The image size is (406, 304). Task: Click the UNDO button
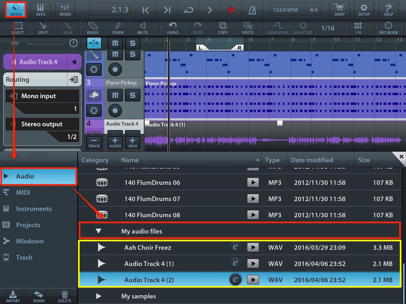click(x=173, y=28)
